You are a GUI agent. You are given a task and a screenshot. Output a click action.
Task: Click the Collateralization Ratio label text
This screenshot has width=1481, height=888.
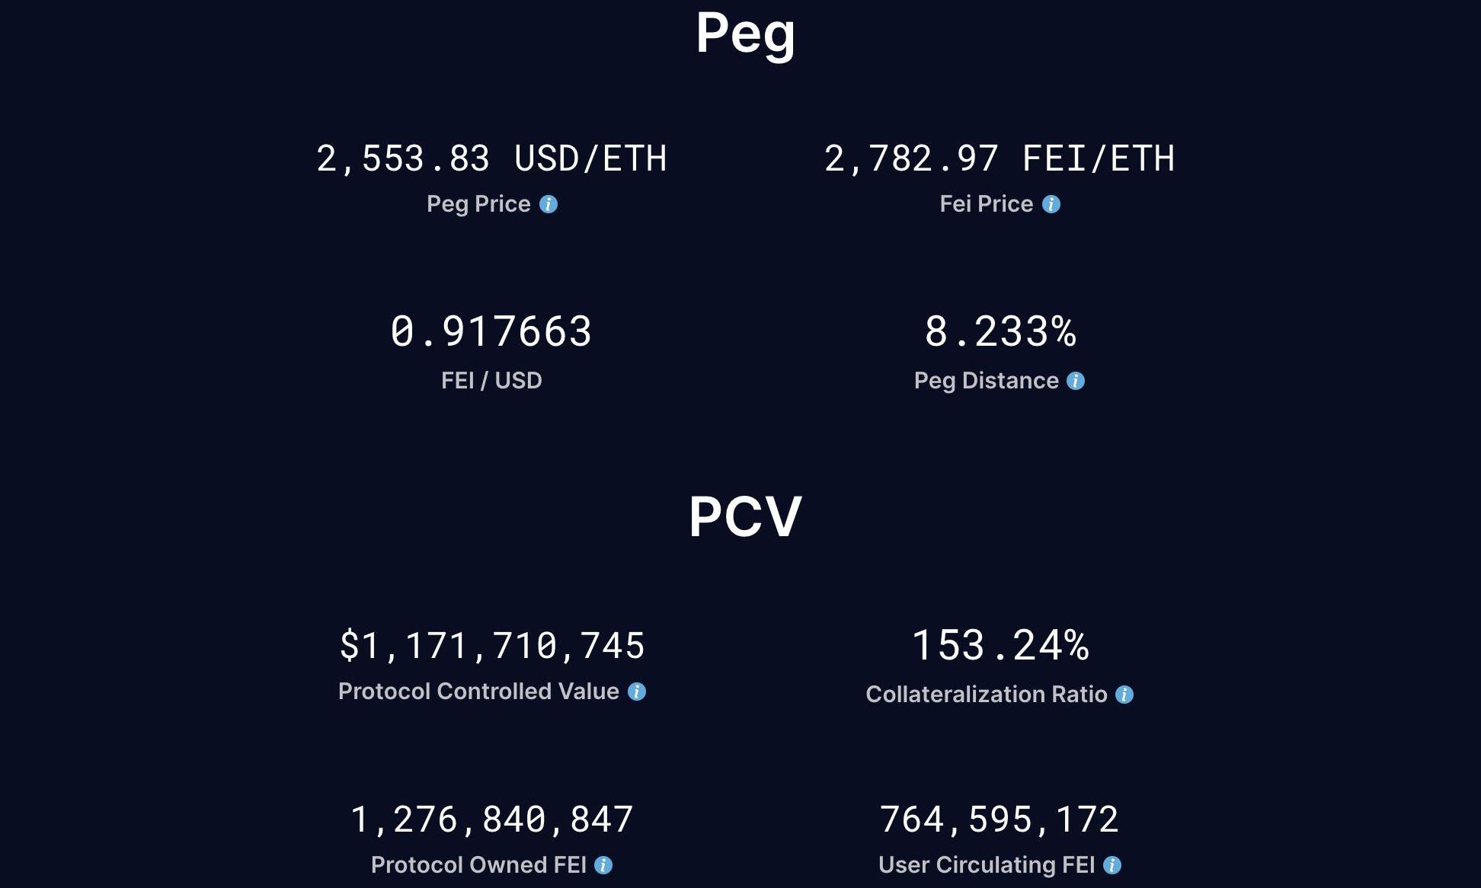click(x=987, y=695)
